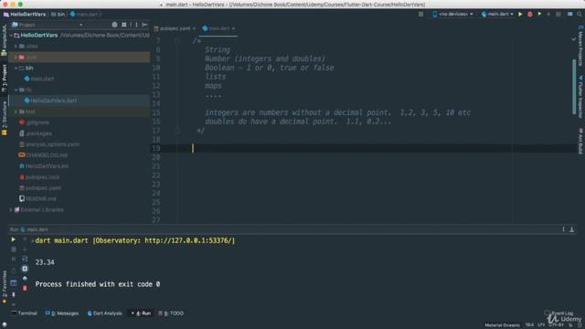
Task: Select README.md file
Action: tap(37, 199)
